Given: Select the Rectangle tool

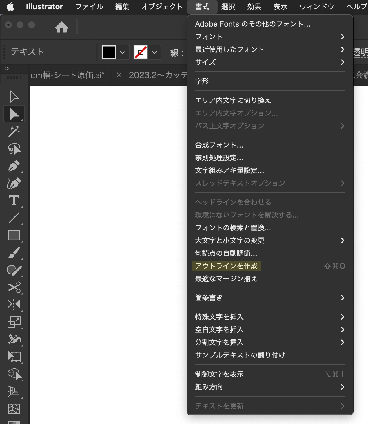Looking at the screenshot, I should click(14, 235).
